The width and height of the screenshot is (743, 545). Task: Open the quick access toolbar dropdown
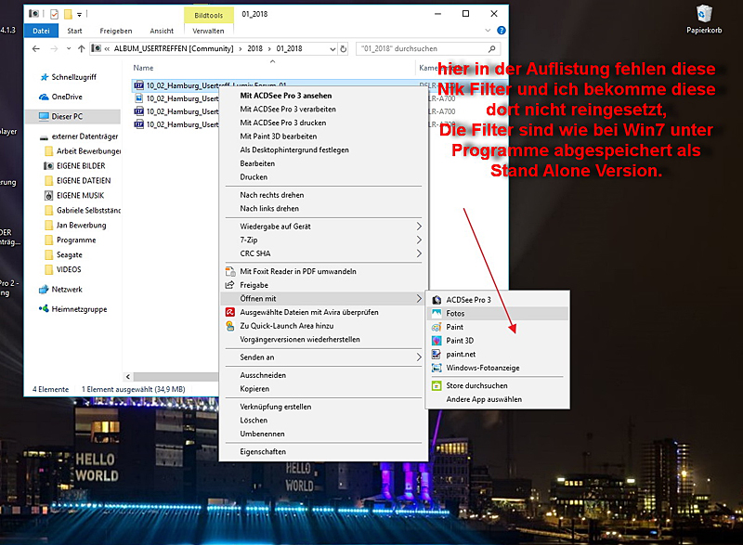(x=80, y=14)
